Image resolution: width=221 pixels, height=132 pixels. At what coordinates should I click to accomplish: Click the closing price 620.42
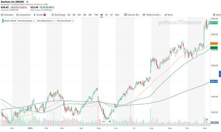[5, 7]
